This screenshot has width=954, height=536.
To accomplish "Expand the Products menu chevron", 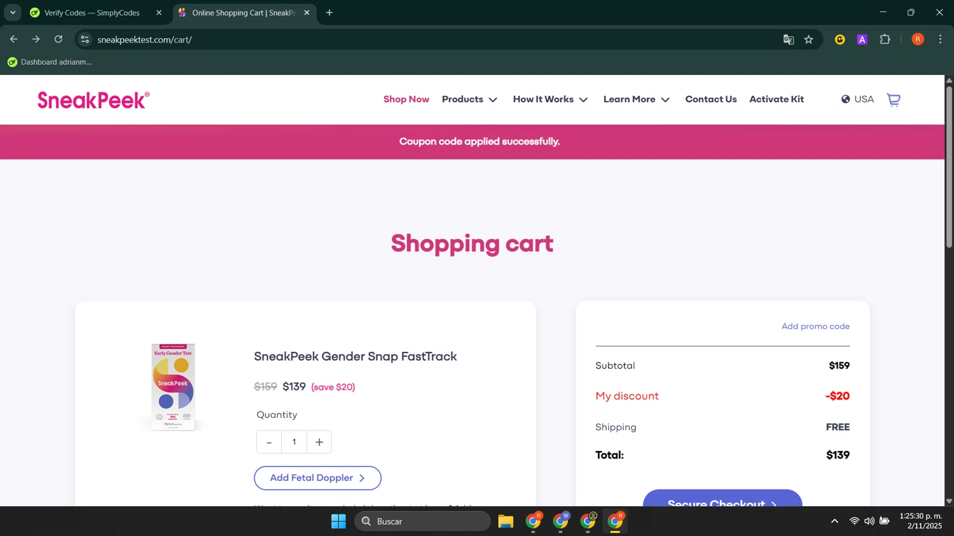I will (493, 100).
